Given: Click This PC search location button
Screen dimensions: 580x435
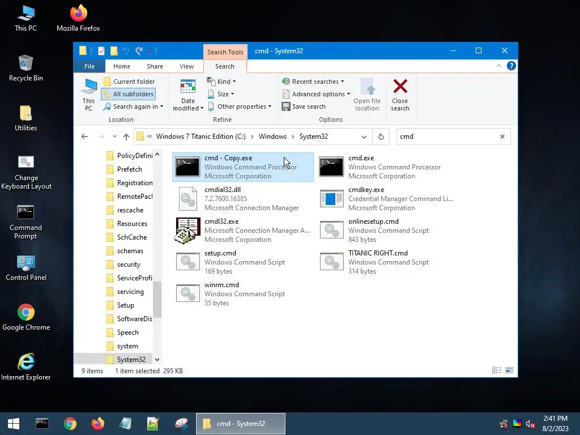Looking at the screenshot, I should (88, 95).
